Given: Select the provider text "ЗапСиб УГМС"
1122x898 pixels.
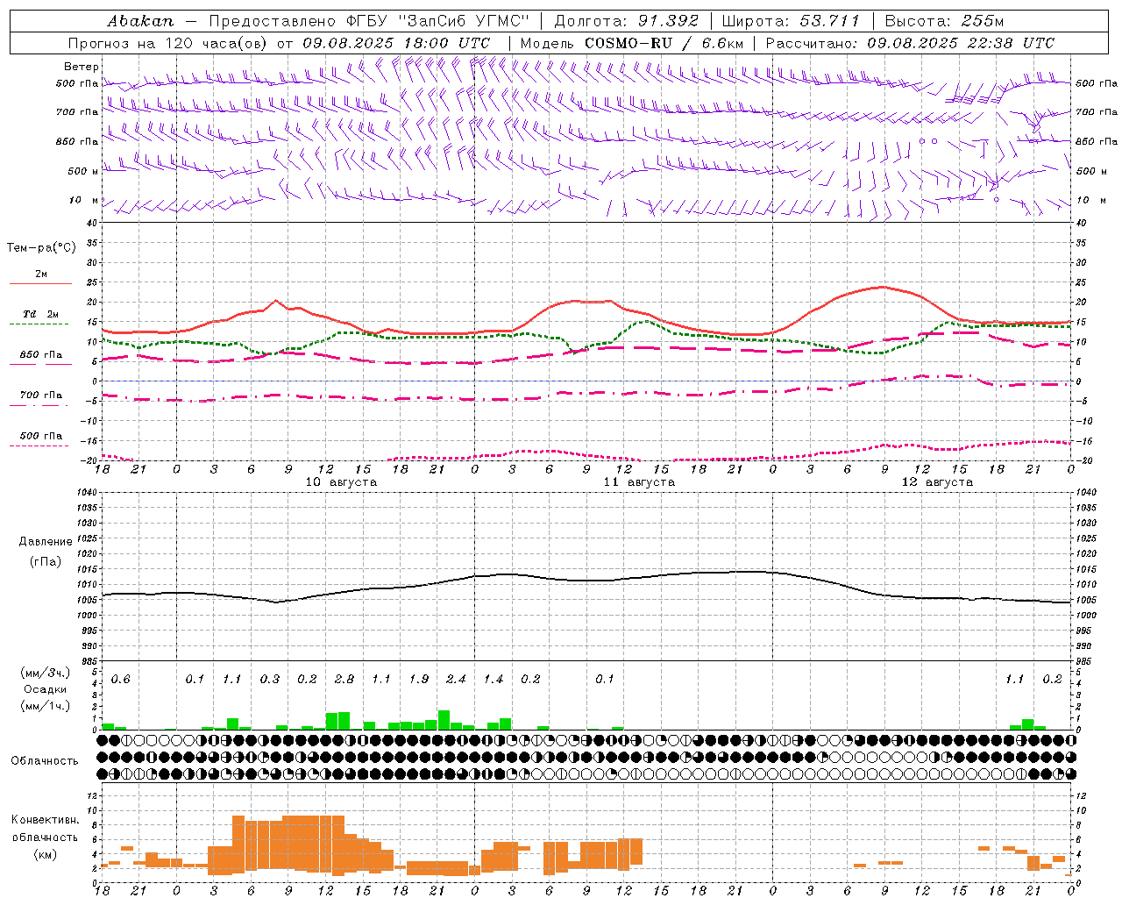Looking at the screenshot, I should pyautogui.click(x=465, y=21).
